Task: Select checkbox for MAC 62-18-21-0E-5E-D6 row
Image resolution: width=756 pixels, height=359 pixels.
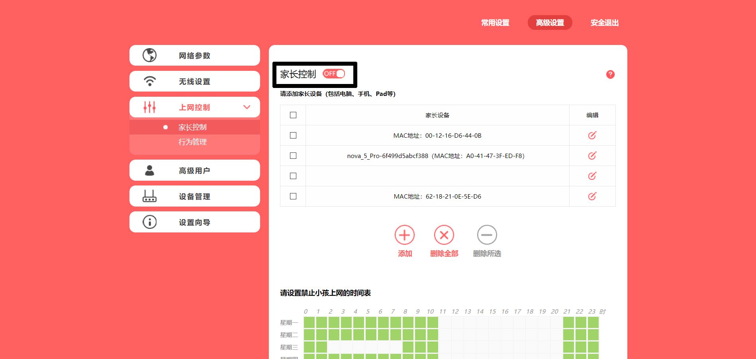Action: (x=293, y=196)
